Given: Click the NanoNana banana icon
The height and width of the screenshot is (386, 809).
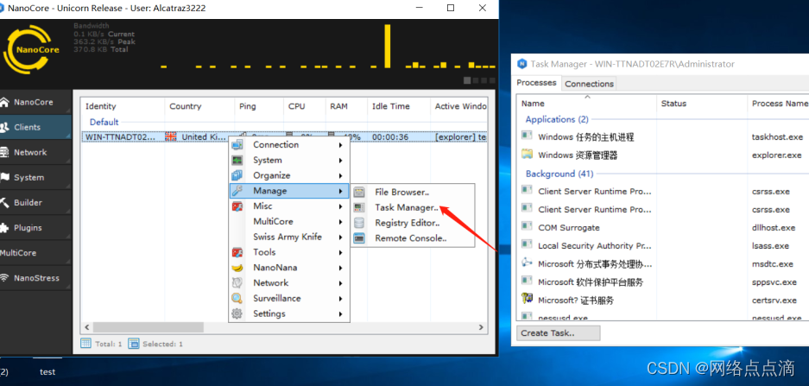Looking at the screenshot, I should point(237,268).
